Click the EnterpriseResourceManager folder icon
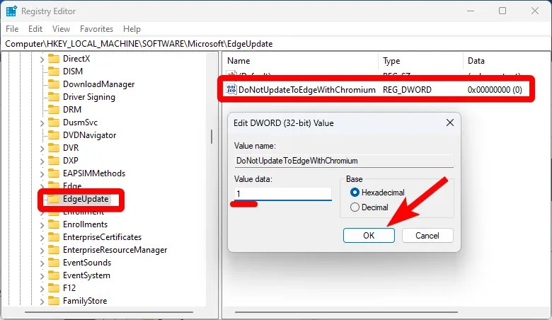Screen dimensions: 552x320 click(54, 250)
